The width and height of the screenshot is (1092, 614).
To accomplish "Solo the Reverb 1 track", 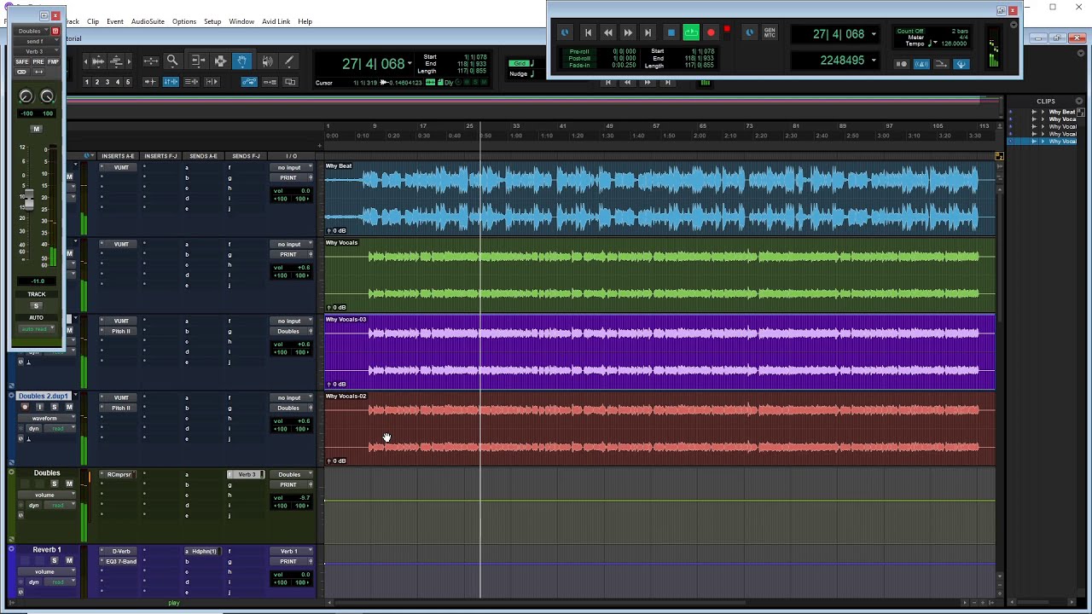I will coord(55,560).
